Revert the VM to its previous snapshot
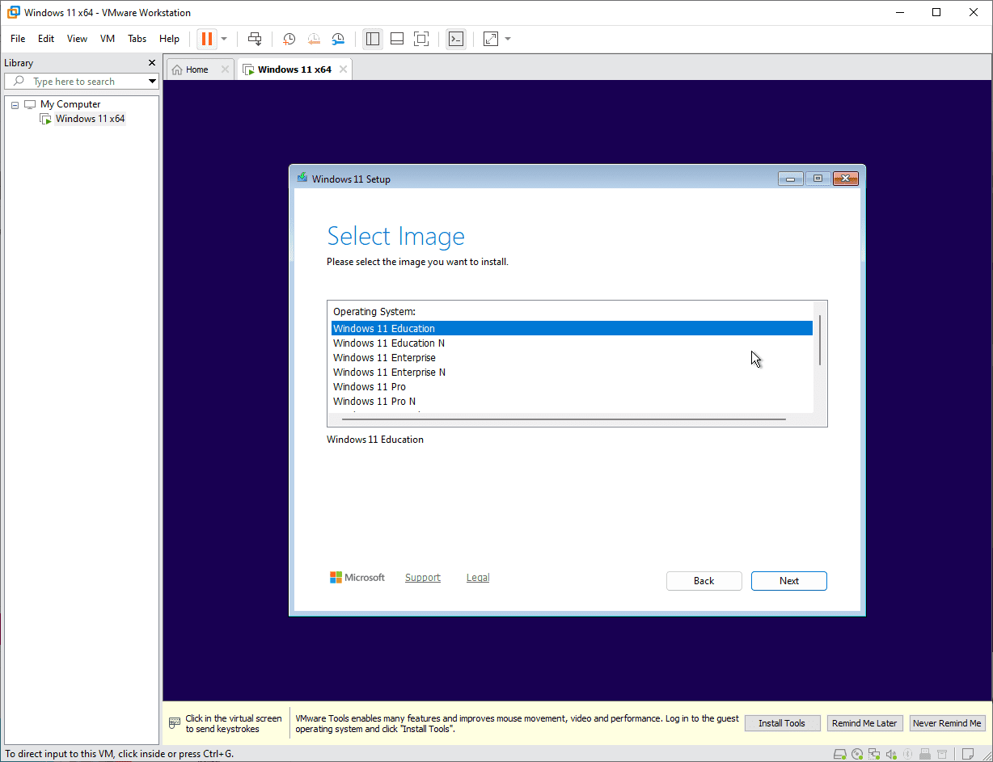993x762 pixels. (313, 39)
